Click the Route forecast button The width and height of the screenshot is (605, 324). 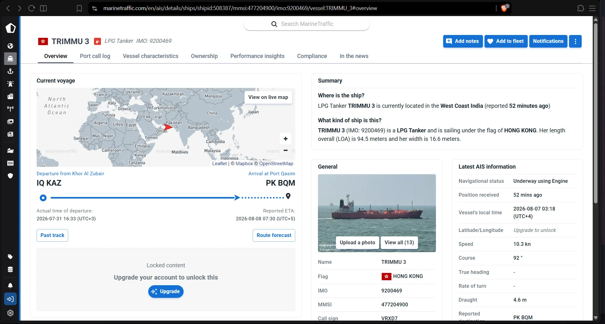(x=274, y=235)
